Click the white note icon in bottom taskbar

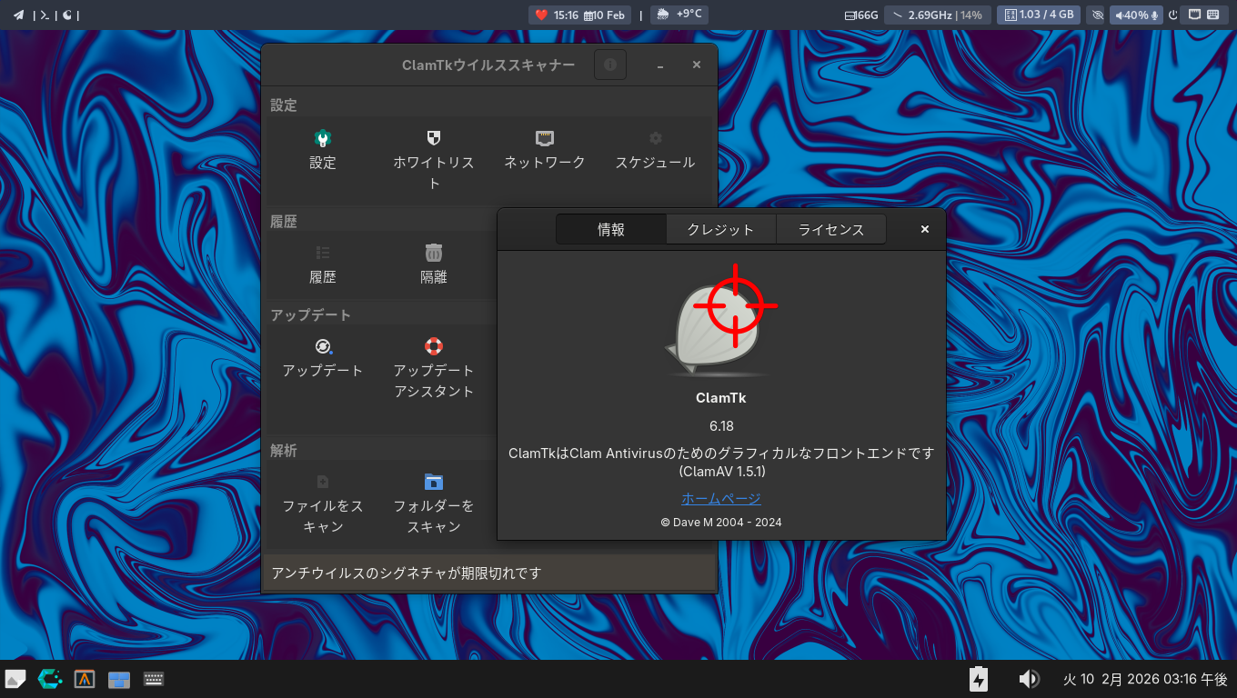15,679
